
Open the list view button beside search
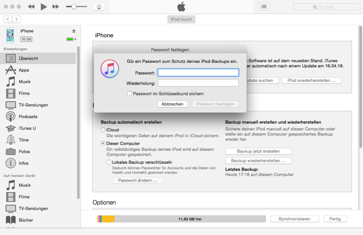264,7
